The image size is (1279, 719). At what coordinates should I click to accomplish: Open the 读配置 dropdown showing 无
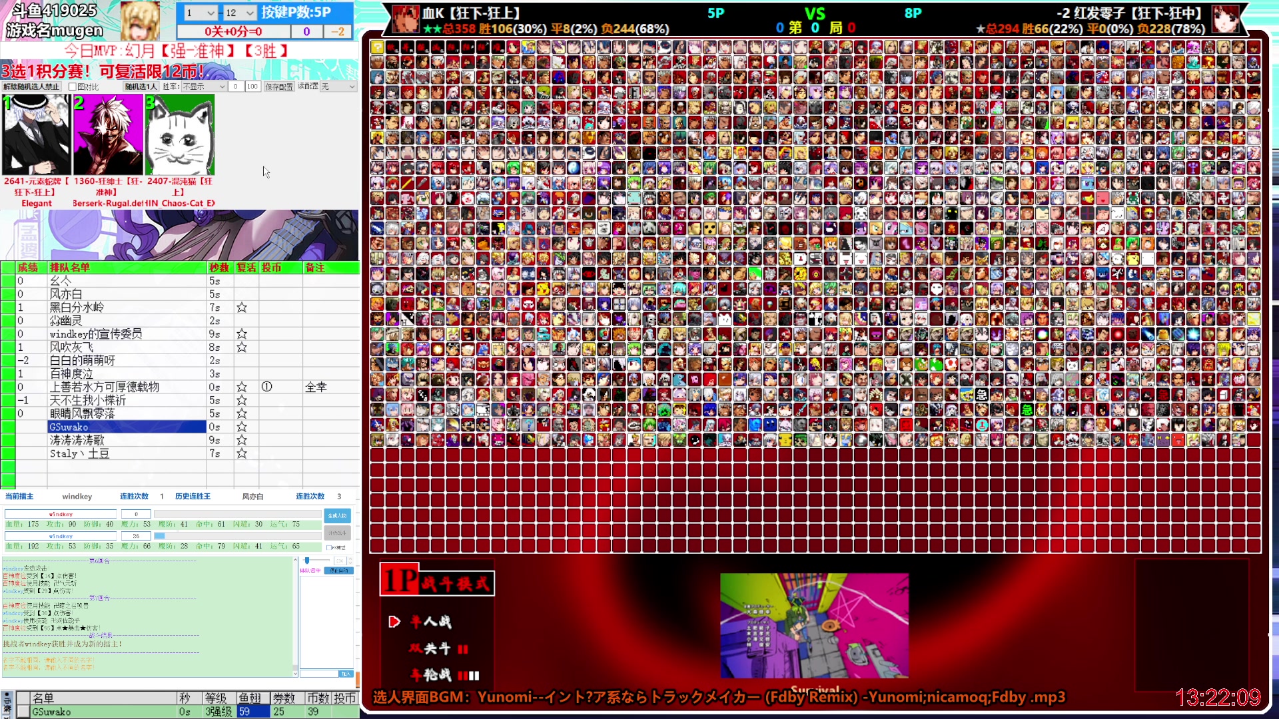click(338, 87)
